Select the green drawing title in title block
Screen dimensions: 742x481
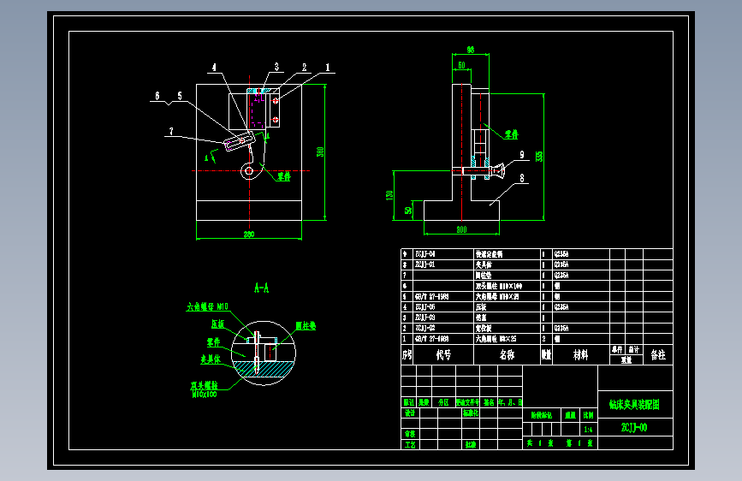634,405
